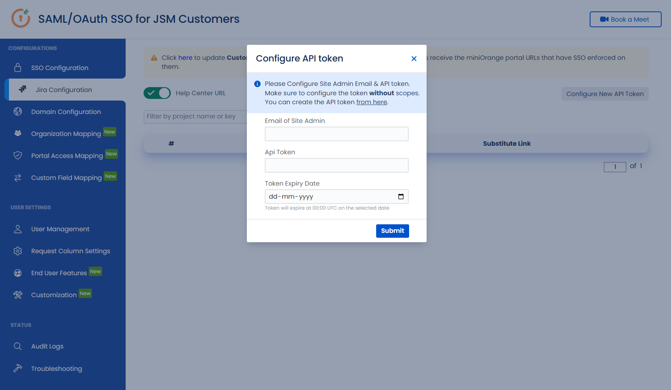Image resolution: width=671 pixels, height=390 pixels.
Task: Click the Troubleshooting hammer icon
Action: click(17, 368)
